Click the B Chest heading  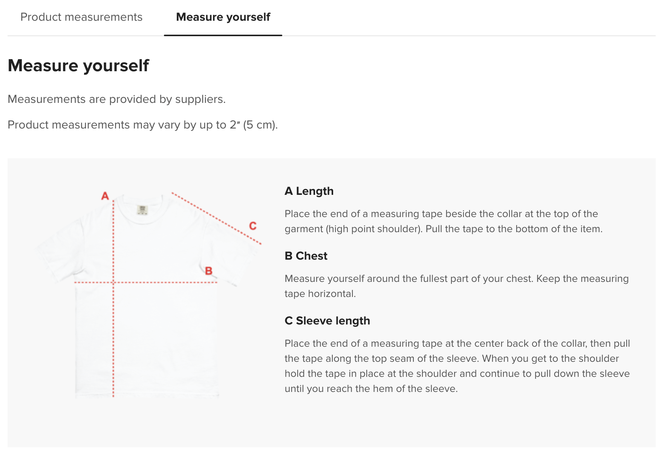[306, 256]
